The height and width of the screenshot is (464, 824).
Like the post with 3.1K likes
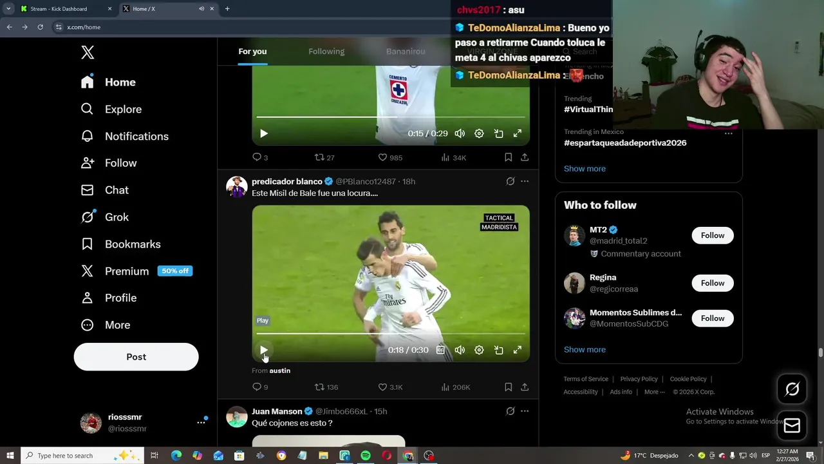pyautogui.click(x=389, y=387)
